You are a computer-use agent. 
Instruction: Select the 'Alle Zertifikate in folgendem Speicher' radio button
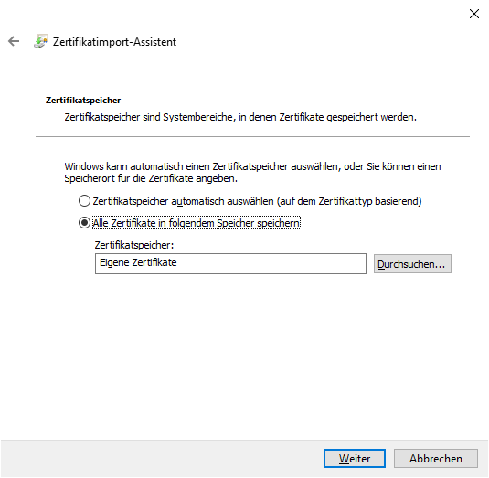coord(84,223)
